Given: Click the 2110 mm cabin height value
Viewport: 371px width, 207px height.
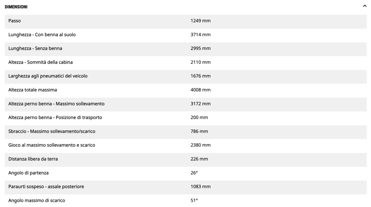Looking at the screenshot, I should [x=200, y=62].
